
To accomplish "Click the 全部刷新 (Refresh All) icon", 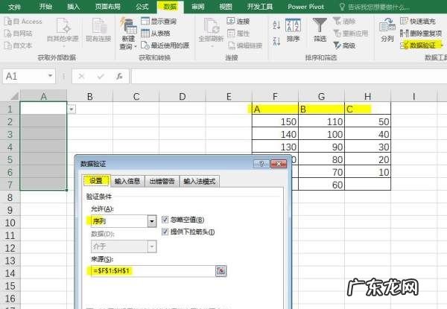I will coord(211,28).
